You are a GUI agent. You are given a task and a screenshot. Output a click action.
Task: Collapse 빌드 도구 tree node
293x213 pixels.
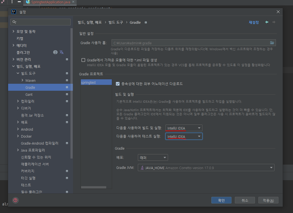tap(18, 73)
